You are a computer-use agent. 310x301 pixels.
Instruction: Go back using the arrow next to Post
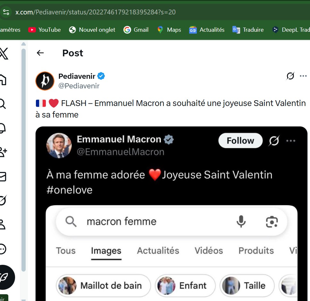40,53
